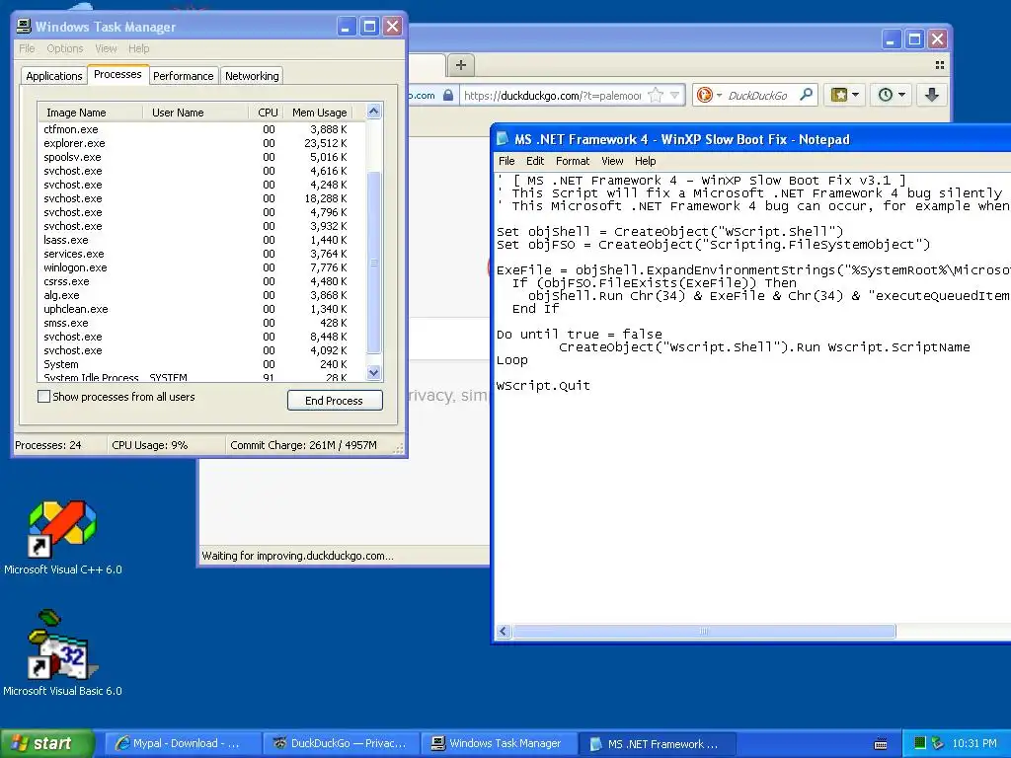The height and width of the screenshot is (758, 1011).
Task: Sort processes by Image Name column
Action: 90,113
